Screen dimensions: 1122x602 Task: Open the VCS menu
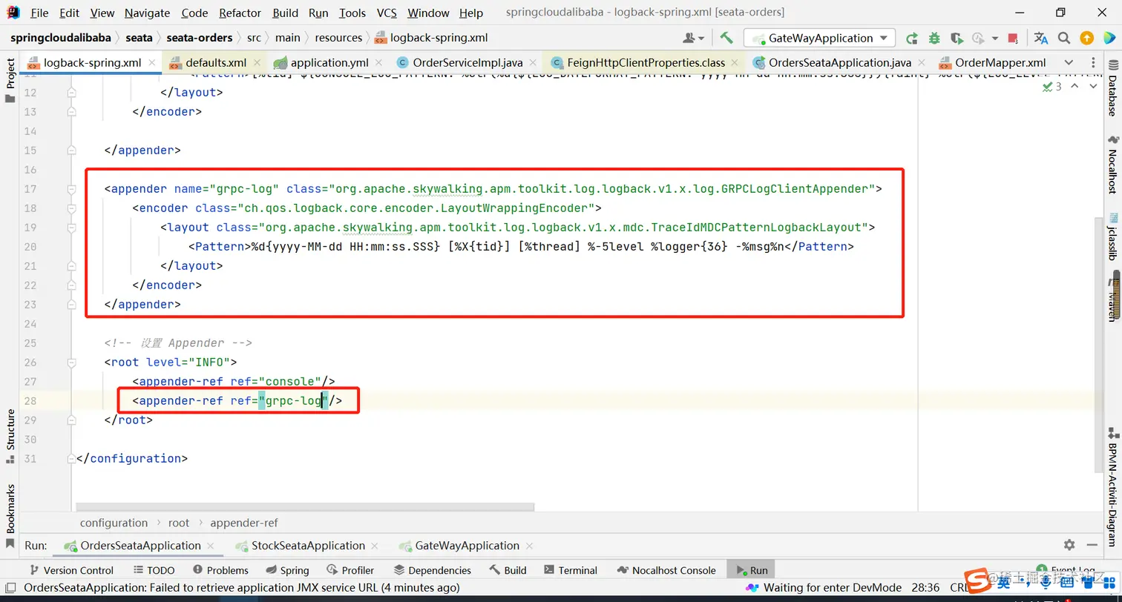click(387, 13)
